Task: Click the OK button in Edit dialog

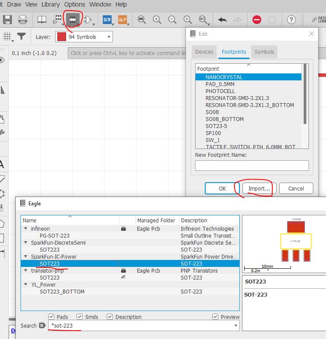Action: [222, 189]
